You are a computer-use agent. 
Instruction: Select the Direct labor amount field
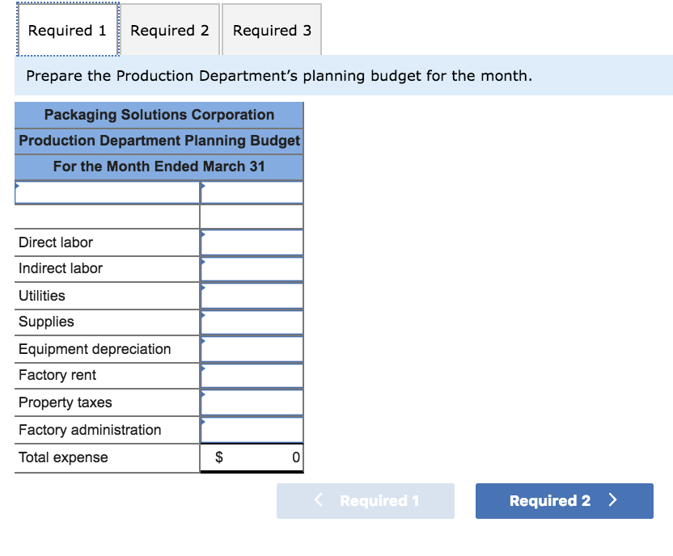pos(252,242)
